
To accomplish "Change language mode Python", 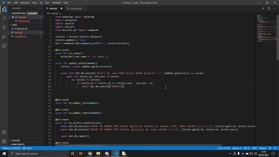I will tap(262, 148).
